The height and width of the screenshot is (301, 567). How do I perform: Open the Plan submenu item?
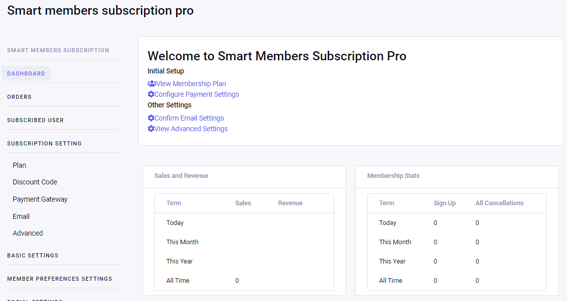pos(19,165)
